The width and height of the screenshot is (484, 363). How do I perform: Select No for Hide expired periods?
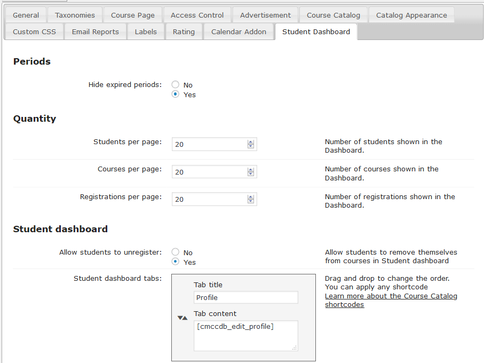point(176,85)
